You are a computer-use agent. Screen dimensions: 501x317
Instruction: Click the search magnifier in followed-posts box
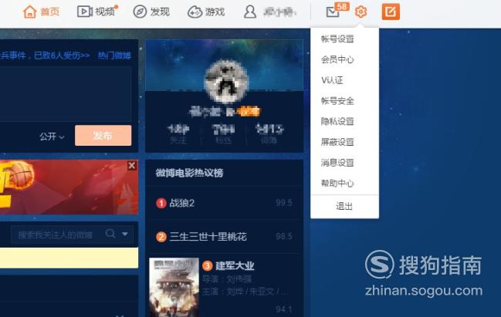(x=110, y=234)
